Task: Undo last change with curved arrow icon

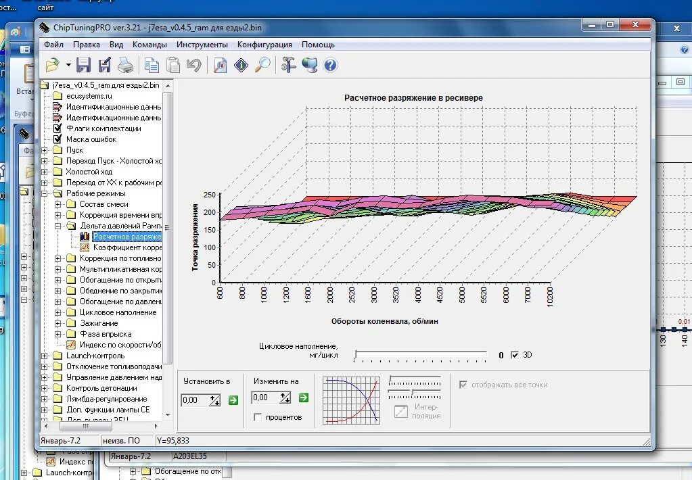Action: pyautogui.click(x=193, y=66)
